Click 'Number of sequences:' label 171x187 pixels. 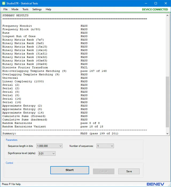(81, 146)
